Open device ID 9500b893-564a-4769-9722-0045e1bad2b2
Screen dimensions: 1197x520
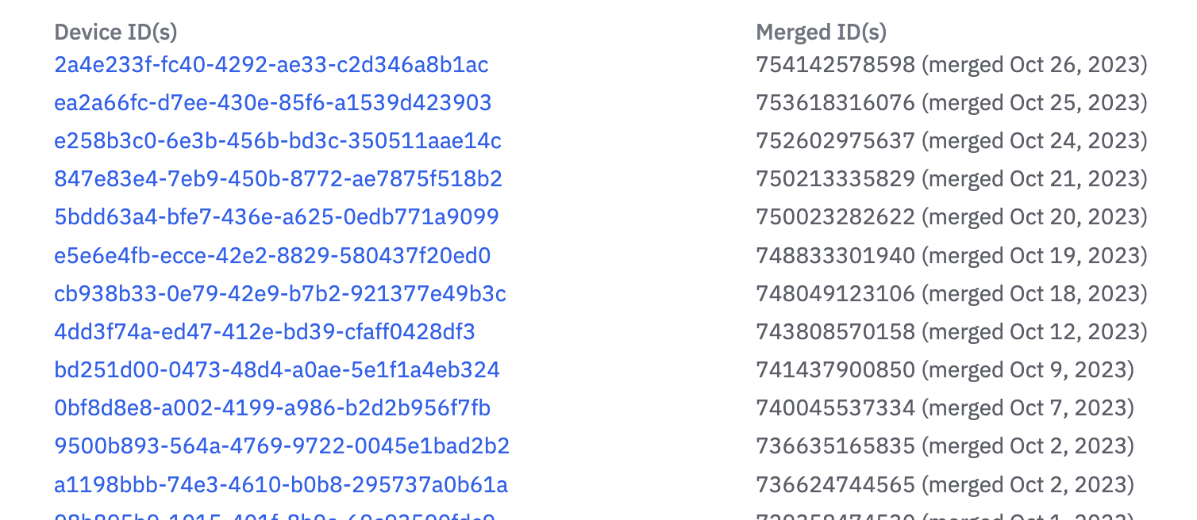coord(282,446)
